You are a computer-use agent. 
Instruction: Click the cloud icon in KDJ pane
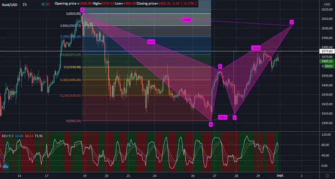click(5, 166)
